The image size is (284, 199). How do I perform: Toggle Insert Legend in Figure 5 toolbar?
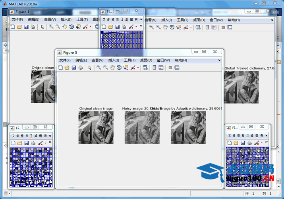coord(161,68)
